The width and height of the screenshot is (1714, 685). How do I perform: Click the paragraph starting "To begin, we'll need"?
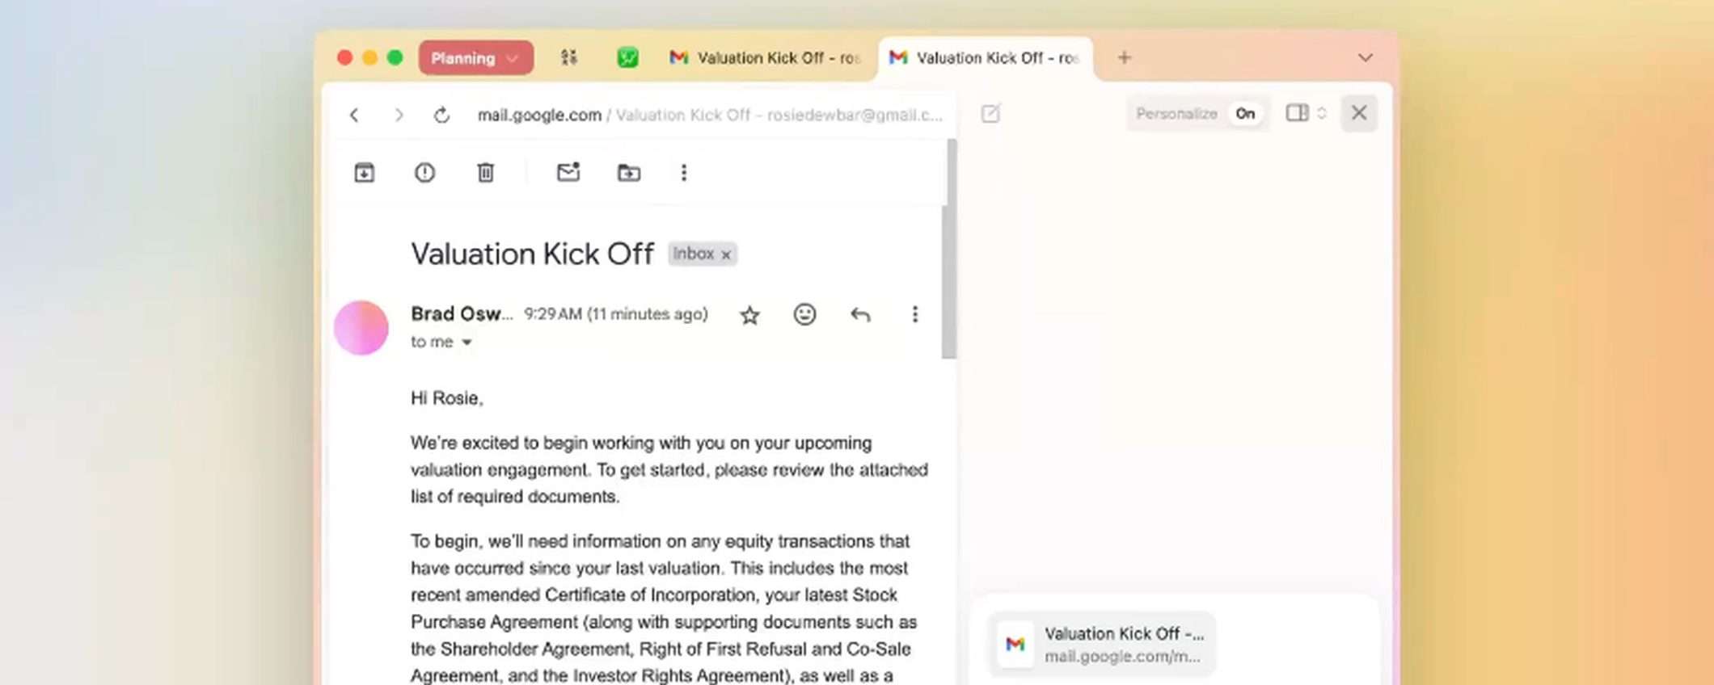tap(663, 608)
